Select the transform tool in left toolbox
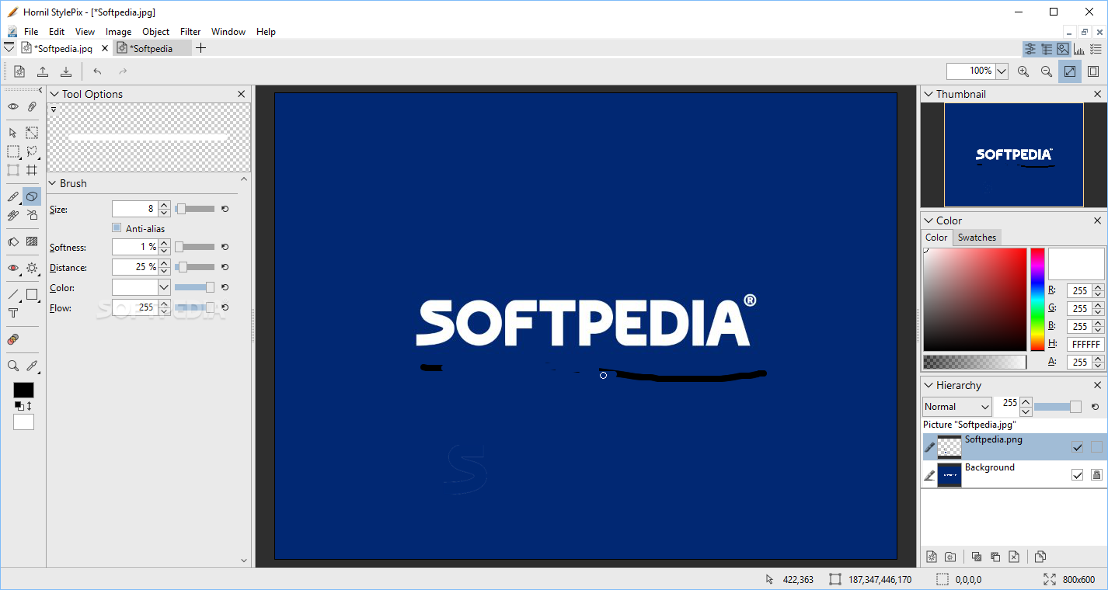This screenshot has height=590, width=1108. [13, 170]
